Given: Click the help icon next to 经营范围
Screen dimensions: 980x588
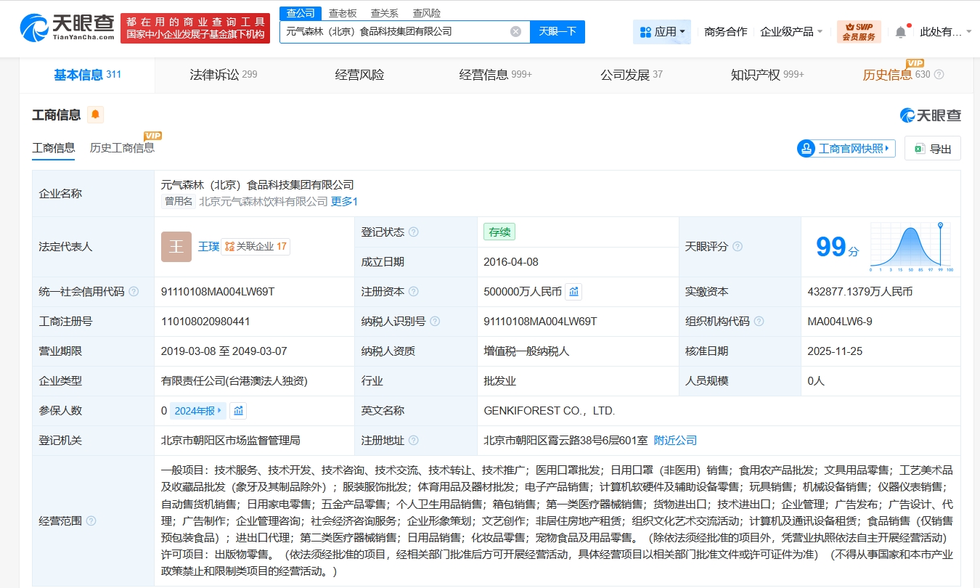Looking at the screenshot, I should (91, 520).
